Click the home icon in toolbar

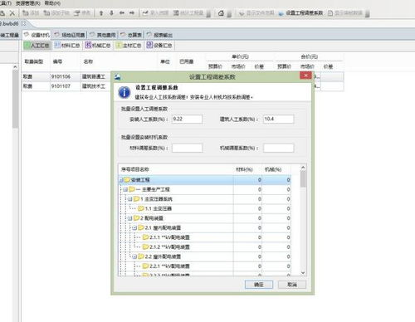pyautogui.click(x=221, y=13)
